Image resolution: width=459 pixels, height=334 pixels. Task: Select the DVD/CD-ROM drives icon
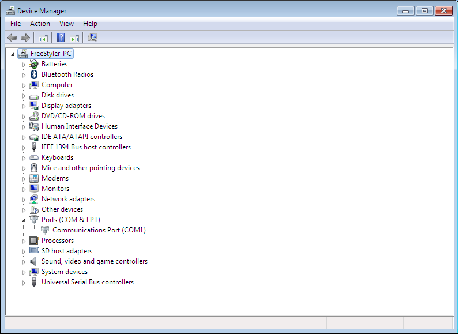point(34,116)
